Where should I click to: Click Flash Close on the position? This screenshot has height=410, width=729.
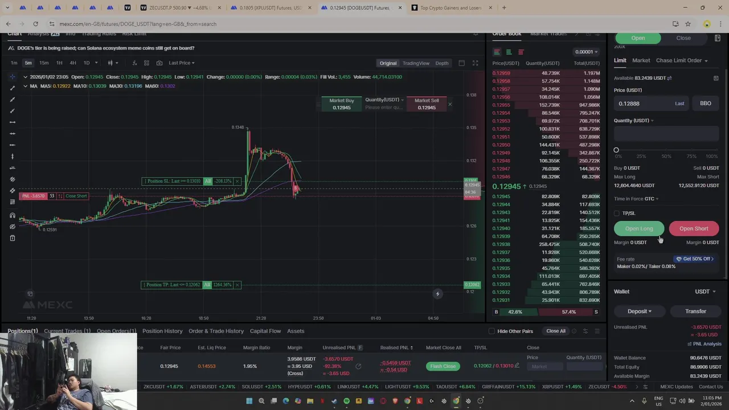[x=443, y=366]
